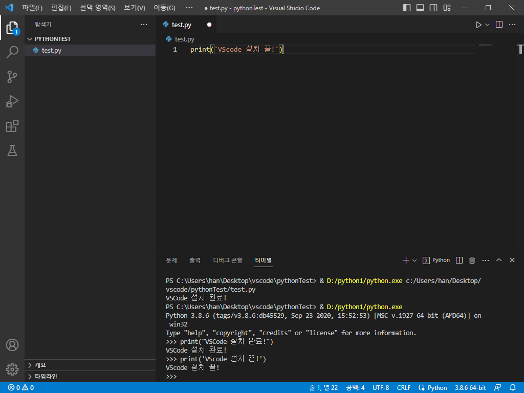Screen dimensions: 524x393
Task: Select 3.8.6 64-bit interpreter in status bar
Action: click(470, 388)
